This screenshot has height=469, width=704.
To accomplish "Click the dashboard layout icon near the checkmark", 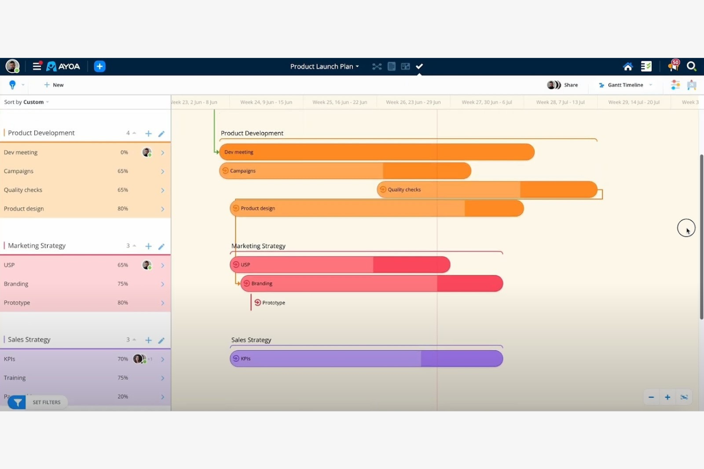I will pyautogui.click(x=405, y=66).
